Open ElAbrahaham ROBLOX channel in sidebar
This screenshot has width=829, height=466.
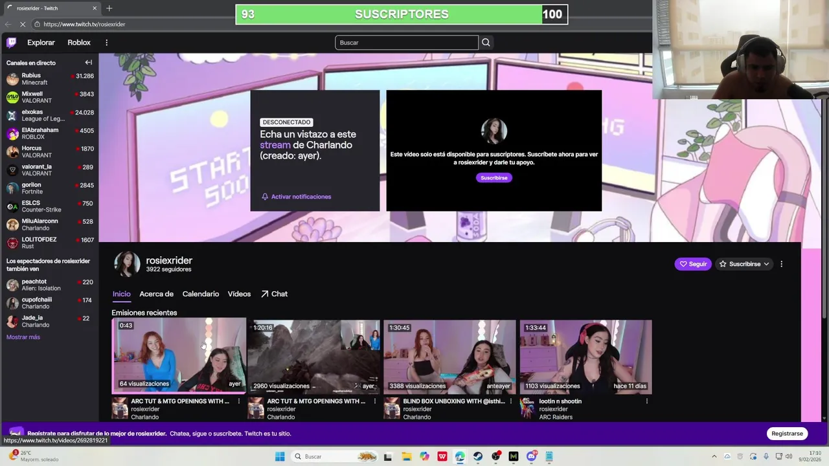point(50,133)
